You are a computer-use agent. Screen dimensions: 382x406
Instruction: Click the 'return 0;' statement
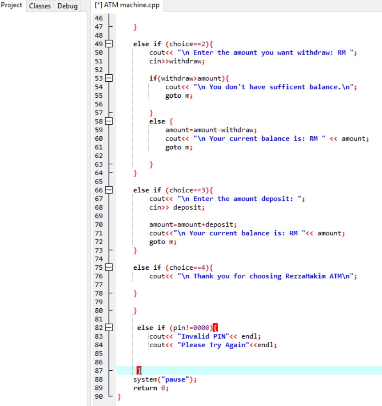tap(151, 388)
